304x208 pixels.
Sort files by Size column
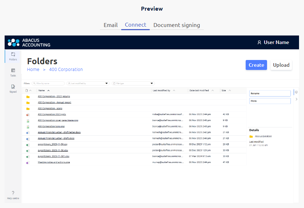pos(224,91)
